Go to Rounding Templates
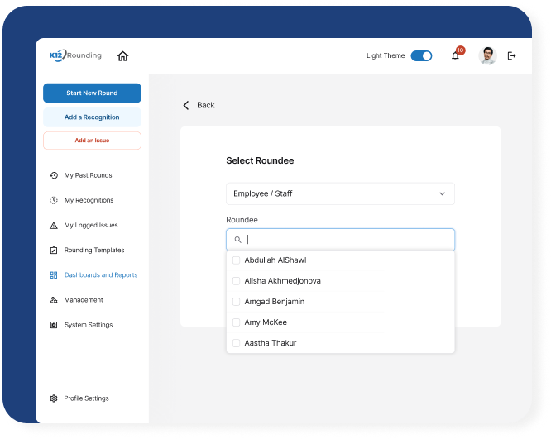Viewport: 551px width, 439px height. (93, 251)
